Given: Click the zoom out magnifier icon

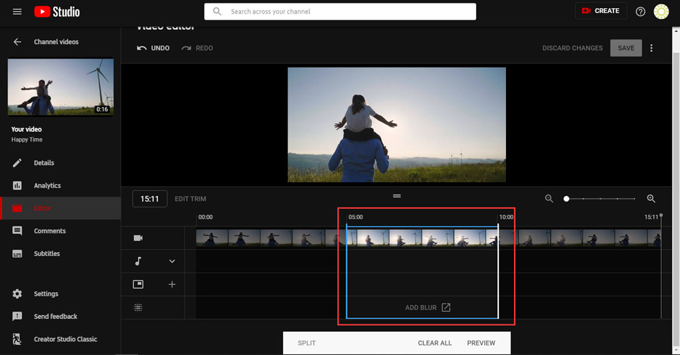Looking at the screenshot, I should point(549,199).
